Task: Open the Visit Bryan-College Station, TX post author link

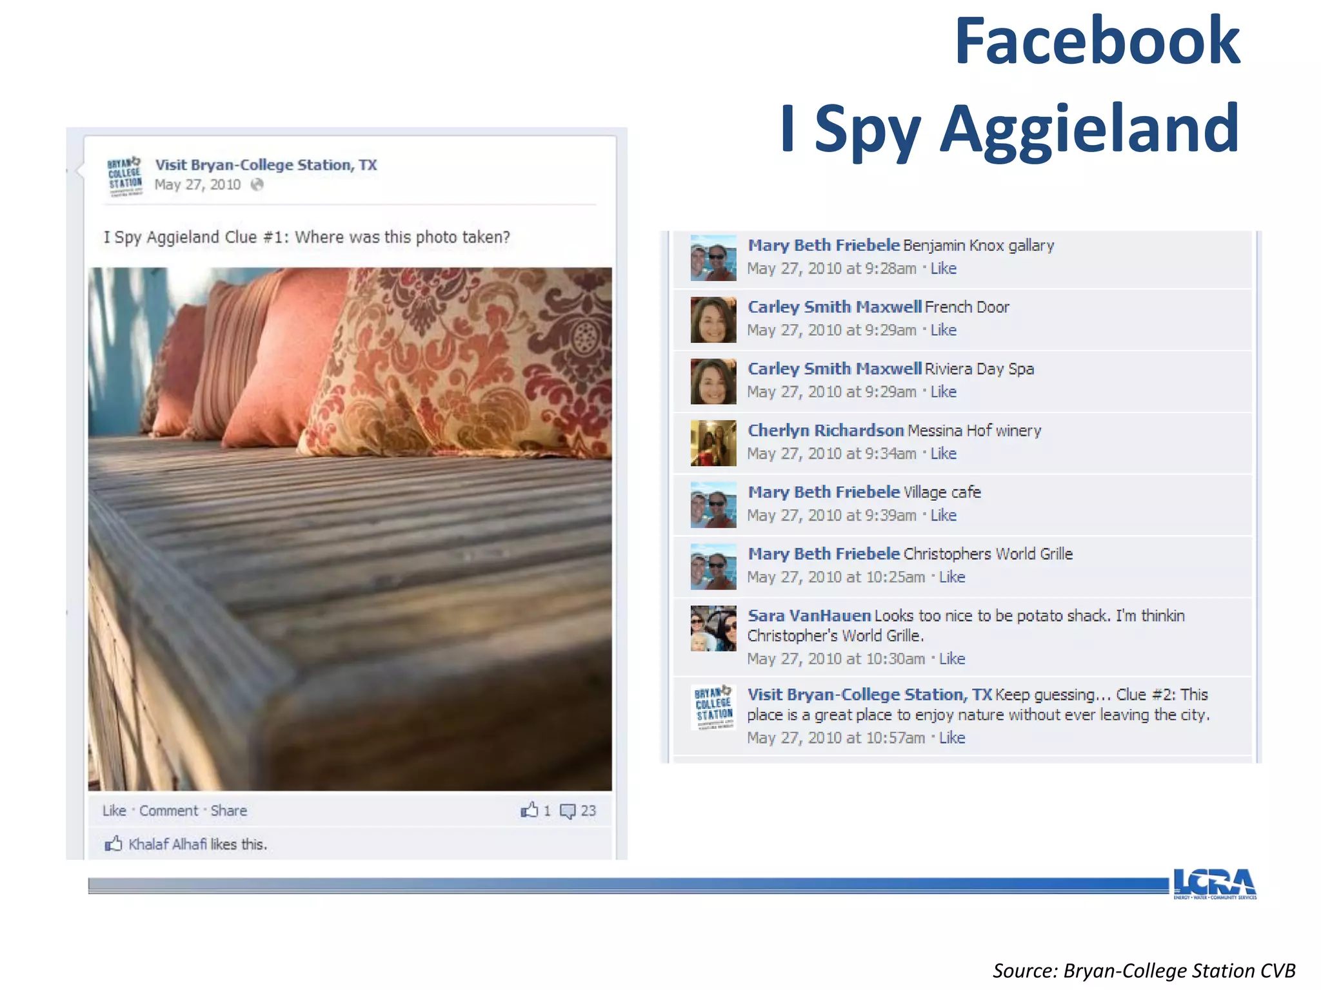Action: coord(266,165)
